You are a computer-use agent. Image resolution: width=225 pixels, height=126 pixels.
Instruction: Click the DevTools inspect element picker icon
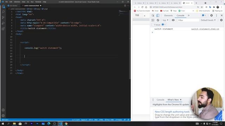tap(153, 15)
